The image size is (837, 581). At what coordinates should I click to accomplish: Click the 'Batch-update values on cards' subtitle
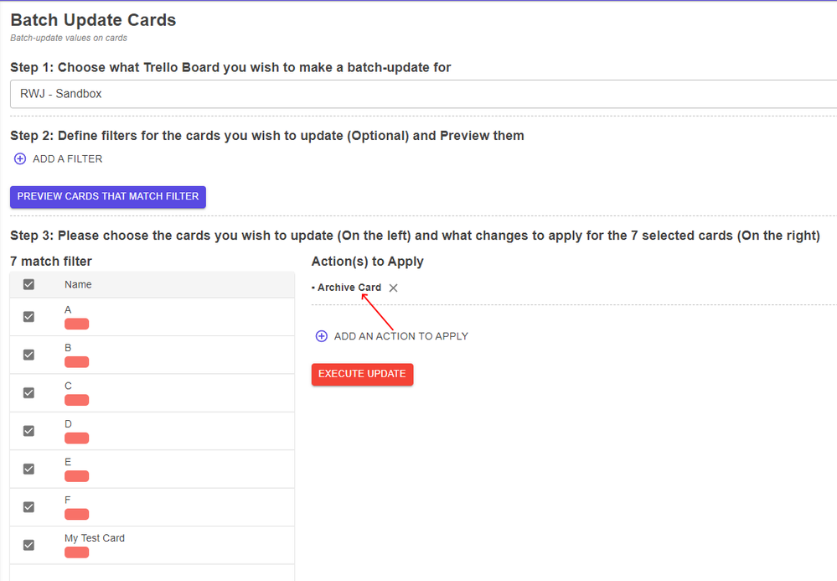[69, 38]
